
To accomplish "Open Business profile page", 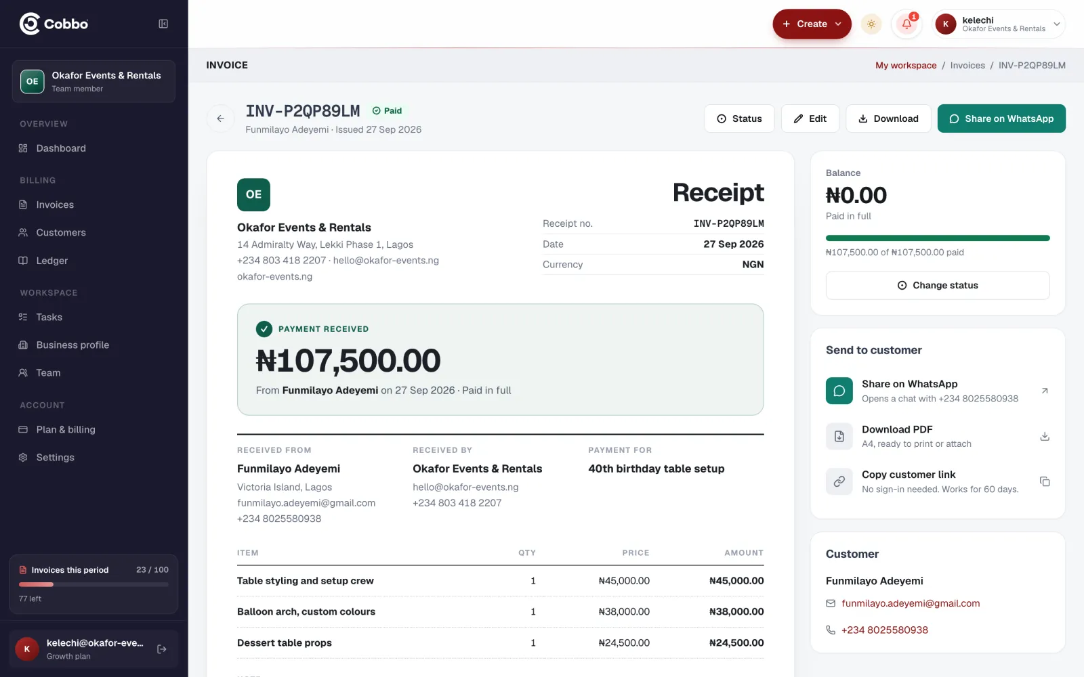I will (x=93, y=345).
